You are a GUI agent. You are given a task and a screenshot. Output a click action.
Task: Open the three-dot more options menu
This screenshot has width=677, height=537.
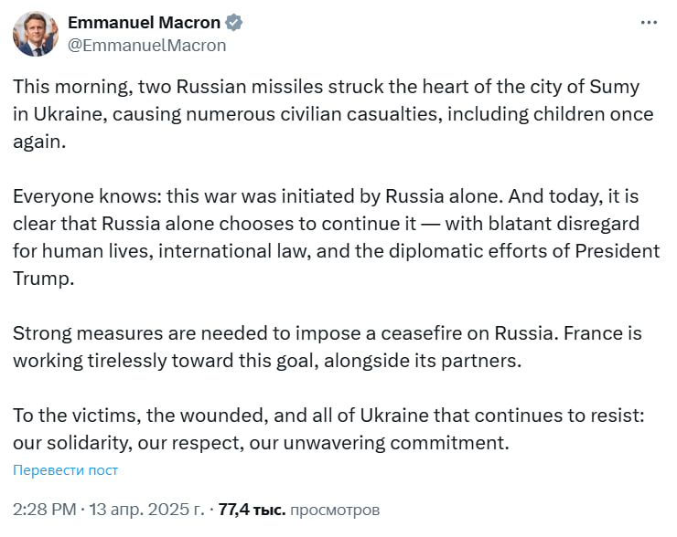tap(648, 22)
